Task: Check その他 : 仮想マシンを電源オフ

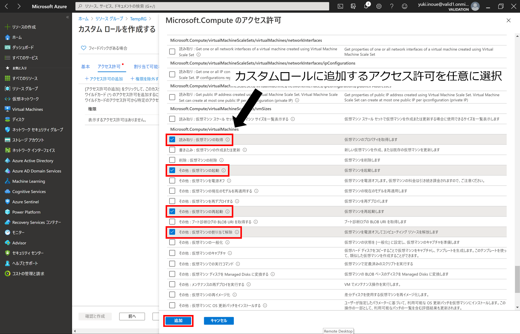Action: pyautogui.click(x=172, y=181)
